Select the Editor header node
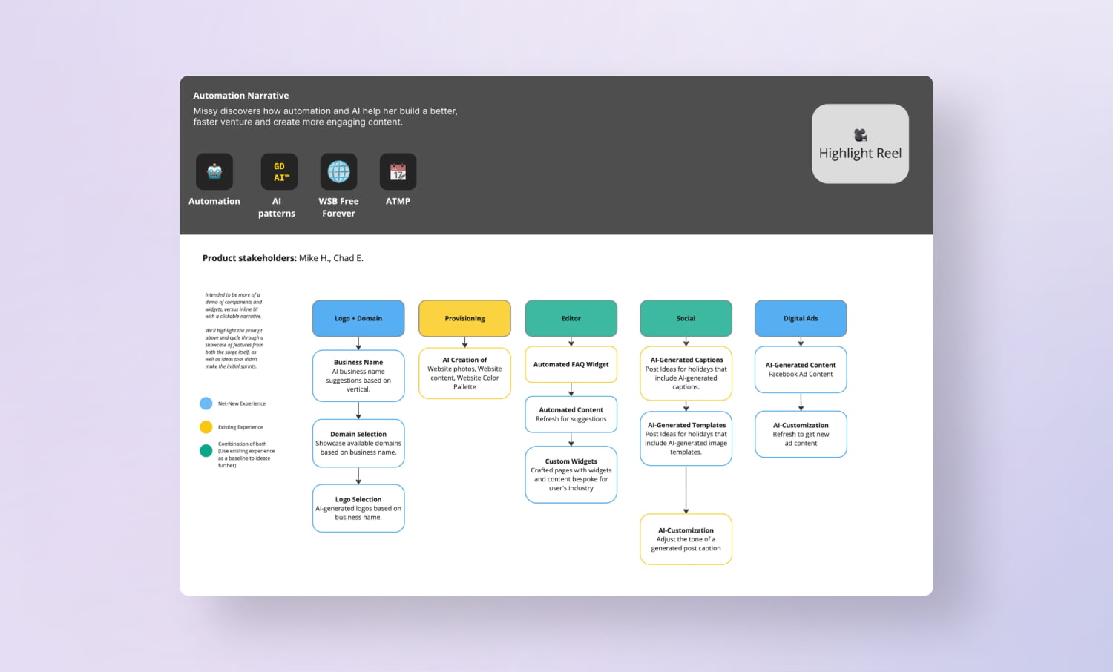 [x=571, y=318]
